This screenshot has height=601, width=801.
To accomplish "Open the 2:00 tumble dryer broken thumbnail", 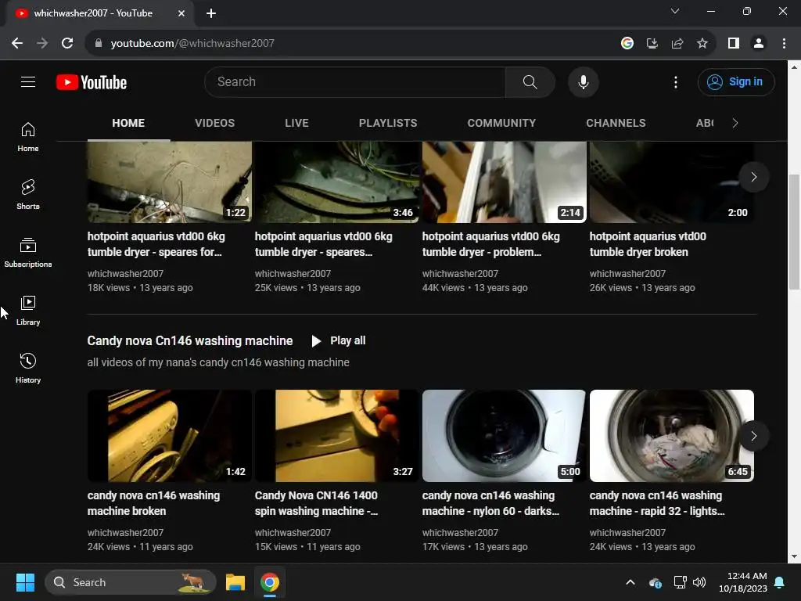I will point(672,182).
